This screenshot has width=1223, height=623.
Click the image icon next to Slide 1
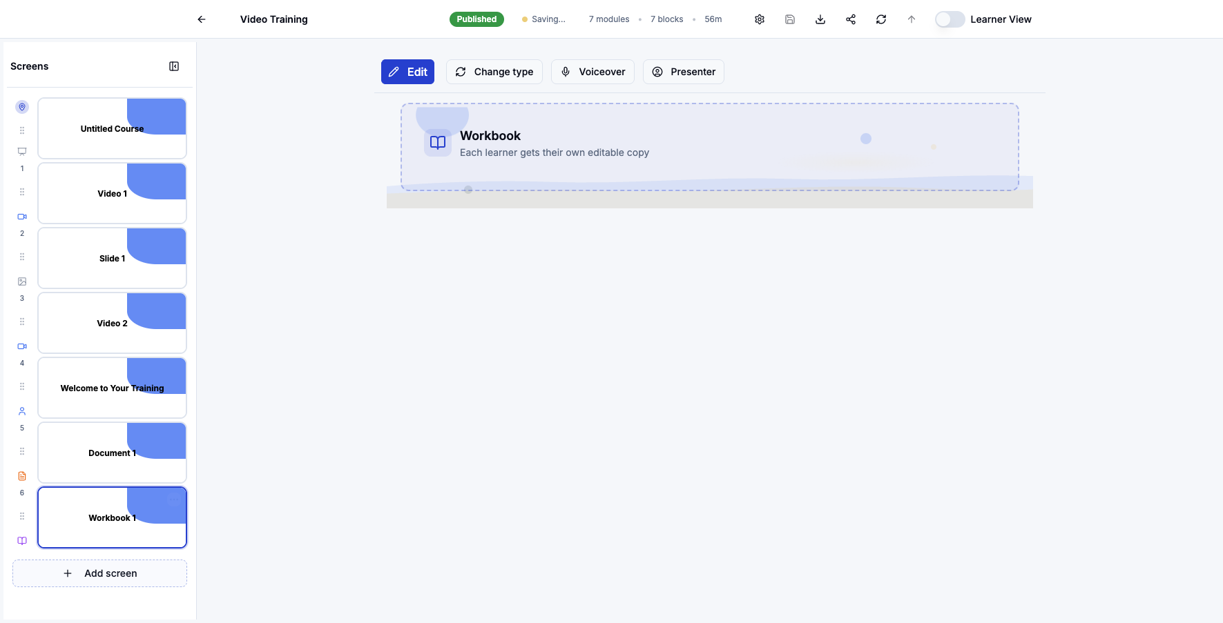[21, 281]
